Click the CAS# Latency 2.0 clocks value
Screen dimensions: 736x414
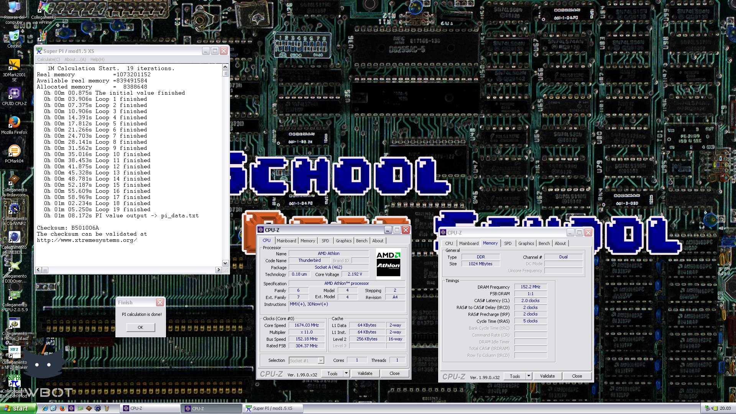coord(531,301)
